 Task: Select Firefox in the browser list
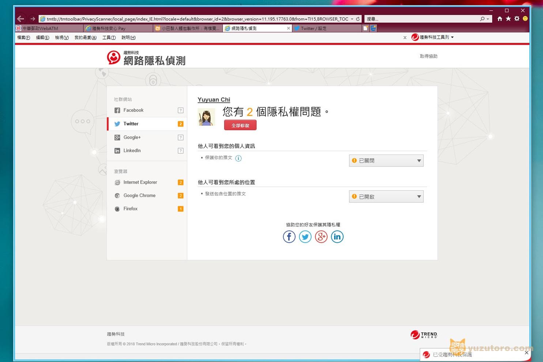coord(147,209)
